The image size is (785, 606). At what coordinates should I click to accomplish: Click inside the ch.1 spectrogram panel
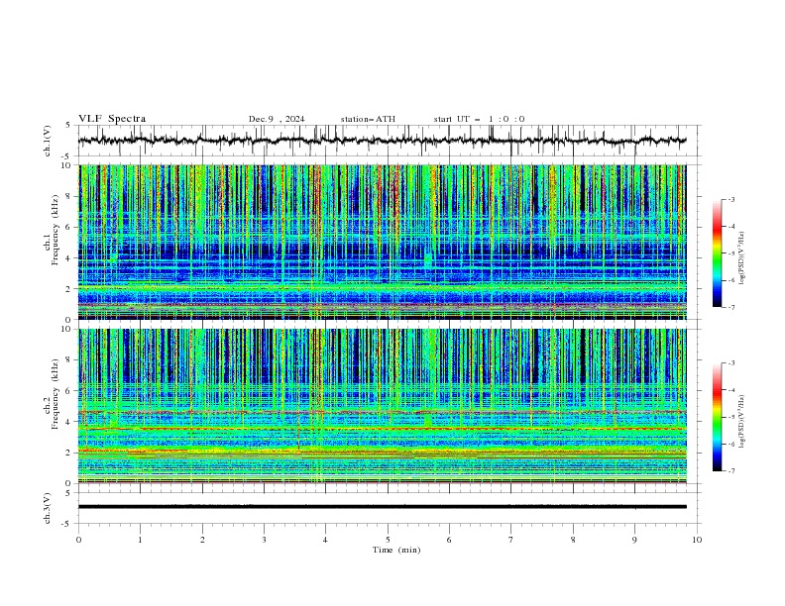[382, 242]
